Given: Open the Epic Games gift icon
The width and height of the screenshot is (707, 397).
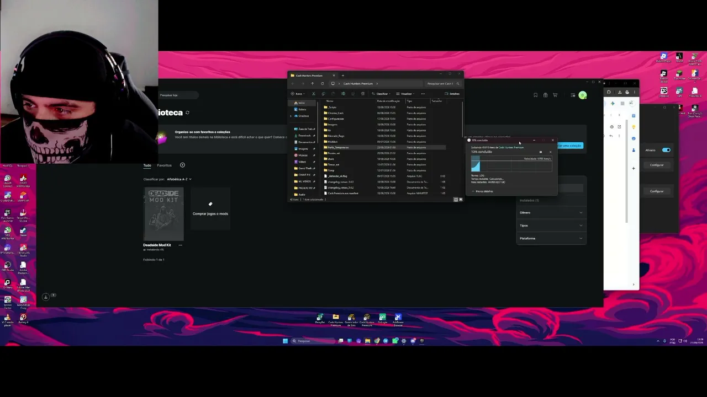Looking at the screenshot, I should click(x=545, y=95).
